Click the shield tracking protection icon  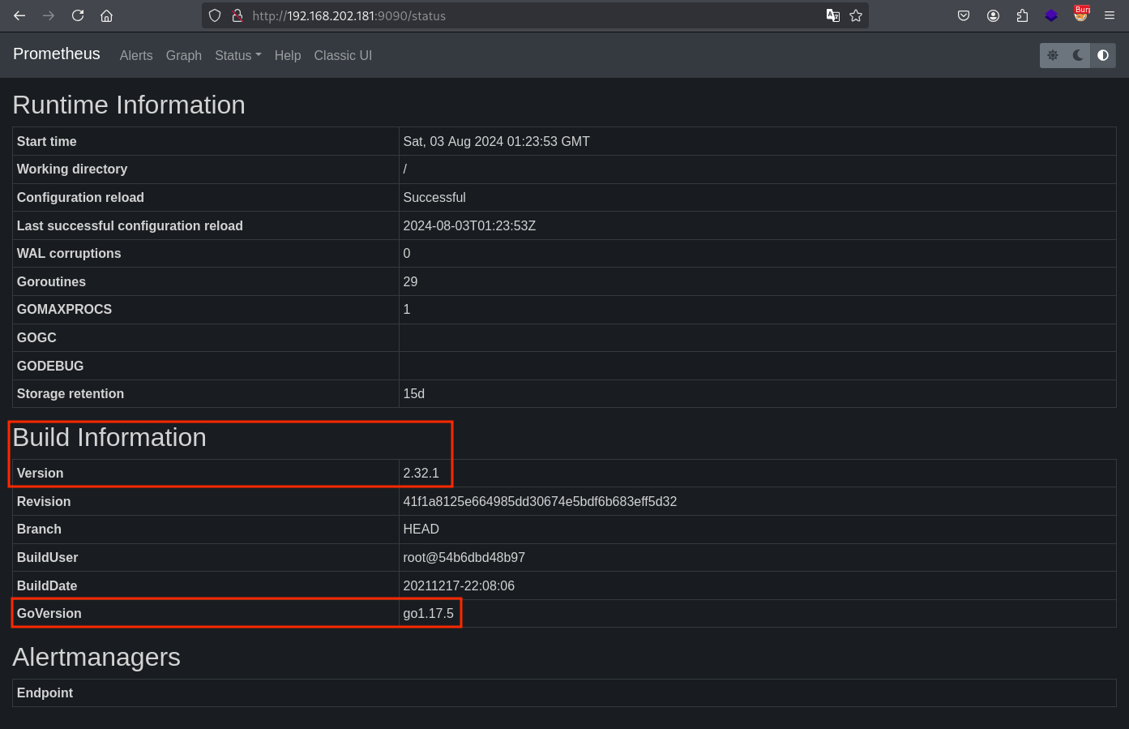pos(215,15)
